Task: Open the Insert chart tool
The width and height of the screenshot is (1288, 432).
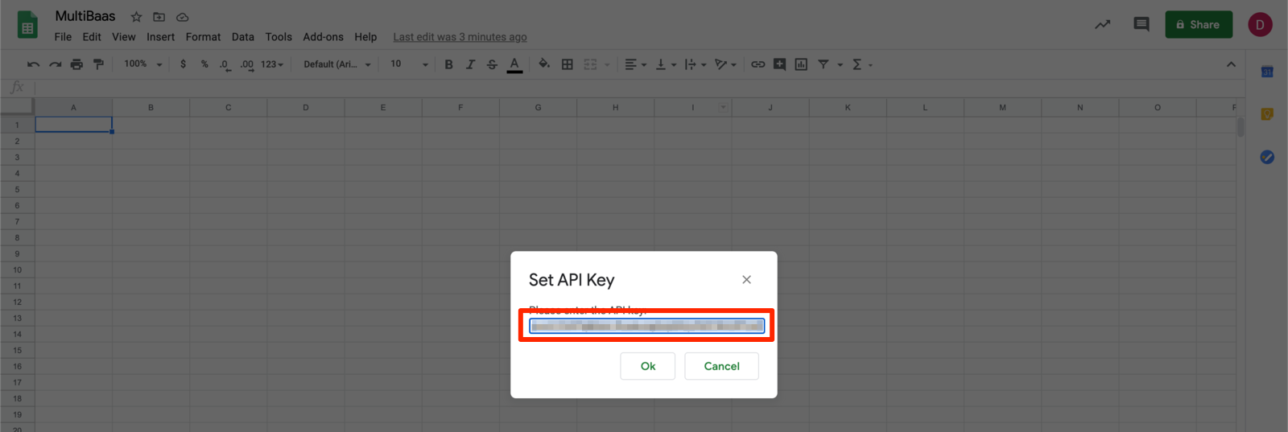Action: coord(801,64)
